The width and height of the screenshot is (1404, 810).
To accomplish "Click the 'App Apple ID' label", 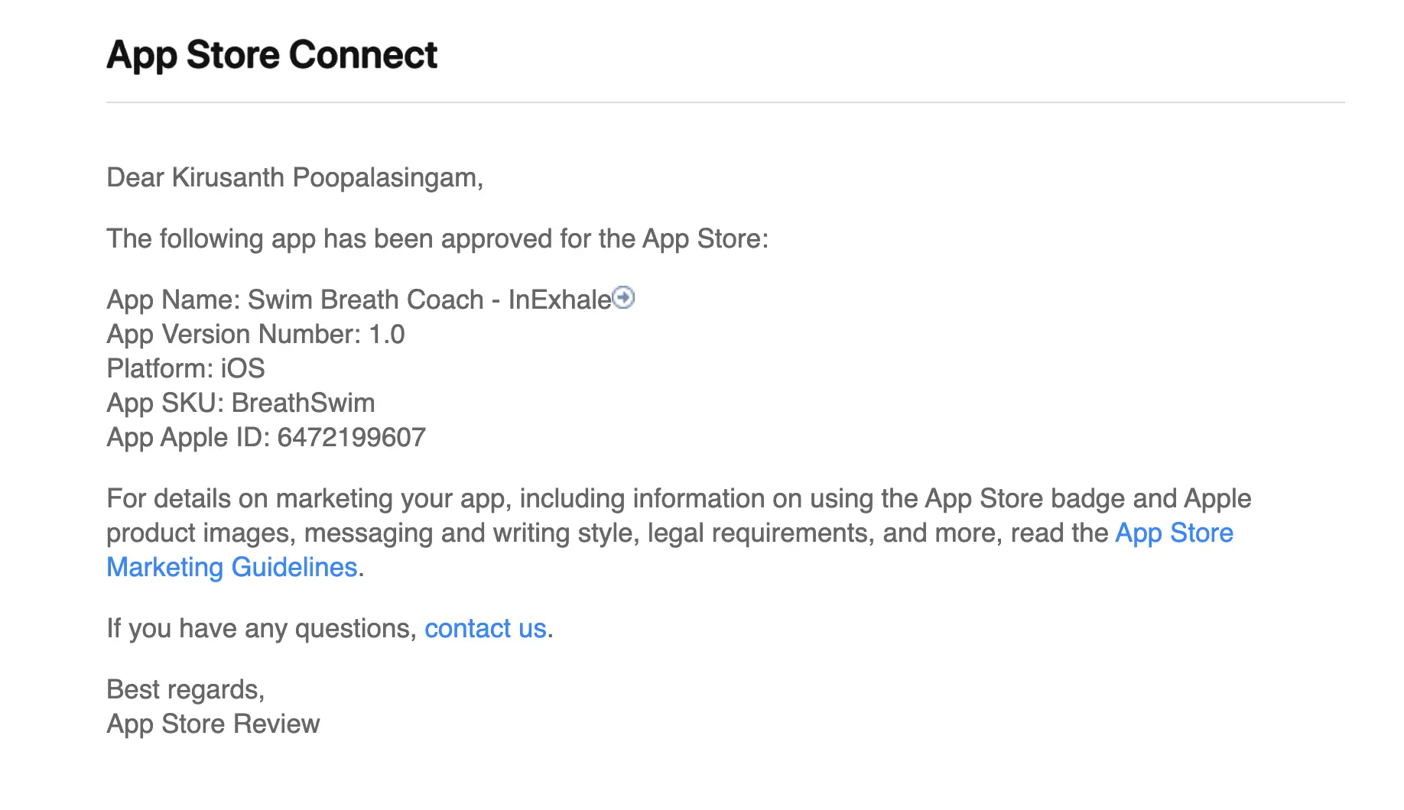I will click(x=187, y=437).
